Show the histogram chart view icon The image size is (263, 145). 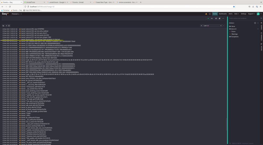click(3, 26)
